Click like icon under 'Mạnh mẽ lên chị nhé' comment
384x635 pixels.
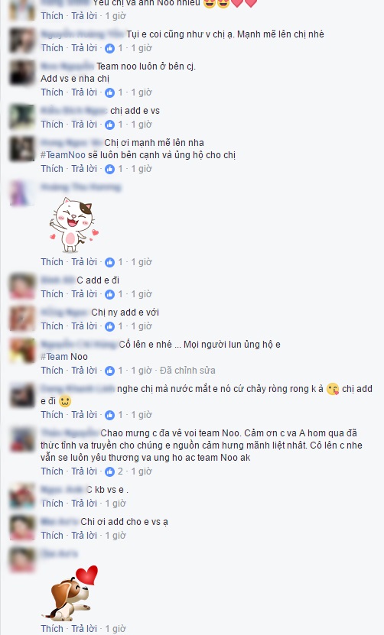click(109, 48)
